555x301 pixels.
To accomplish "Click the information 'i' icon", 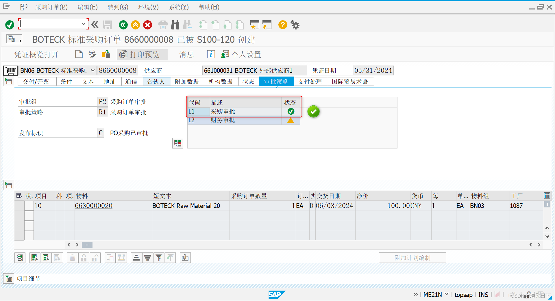I will point(211,54).
